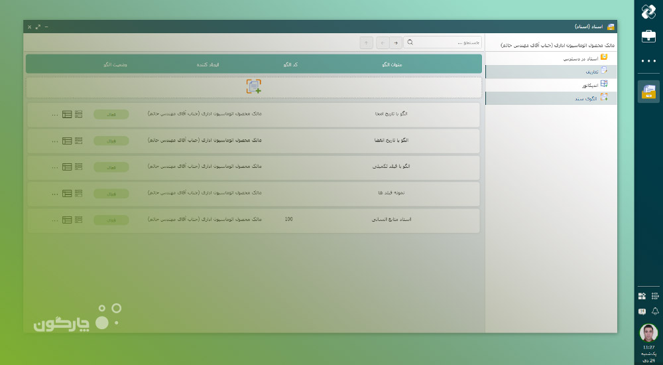Click the اندیکاتور grid icon
Screen dimensions: 663x365
(x=604, y=84)
